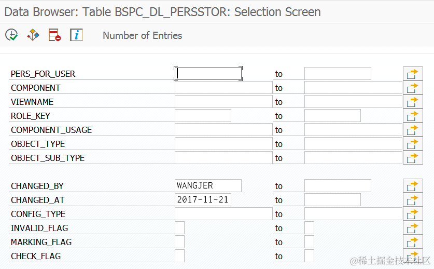Click the Execute clock icon
434x269 pixels.
pyautogui.click(x=11, y=35)
